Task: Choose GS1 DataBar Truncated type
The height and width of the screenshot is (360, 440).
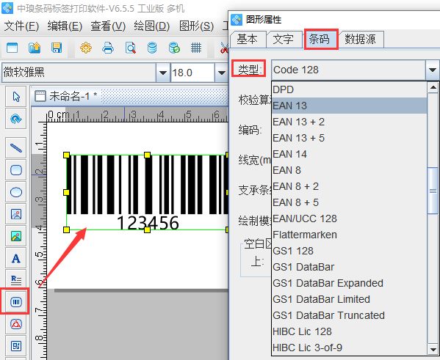Action: (x=349, y=315)
